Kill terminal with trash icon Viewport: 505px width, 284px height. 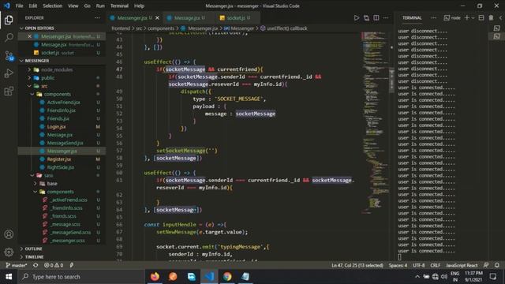tap(491, 17)
